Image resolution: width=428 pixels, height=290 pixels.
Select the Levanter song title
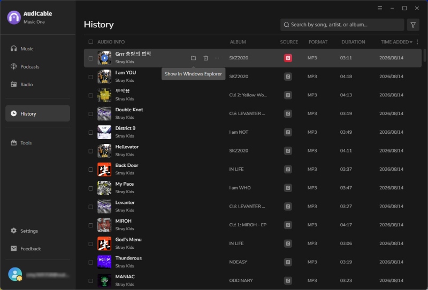pyautogui.click(x=125, y=203)
